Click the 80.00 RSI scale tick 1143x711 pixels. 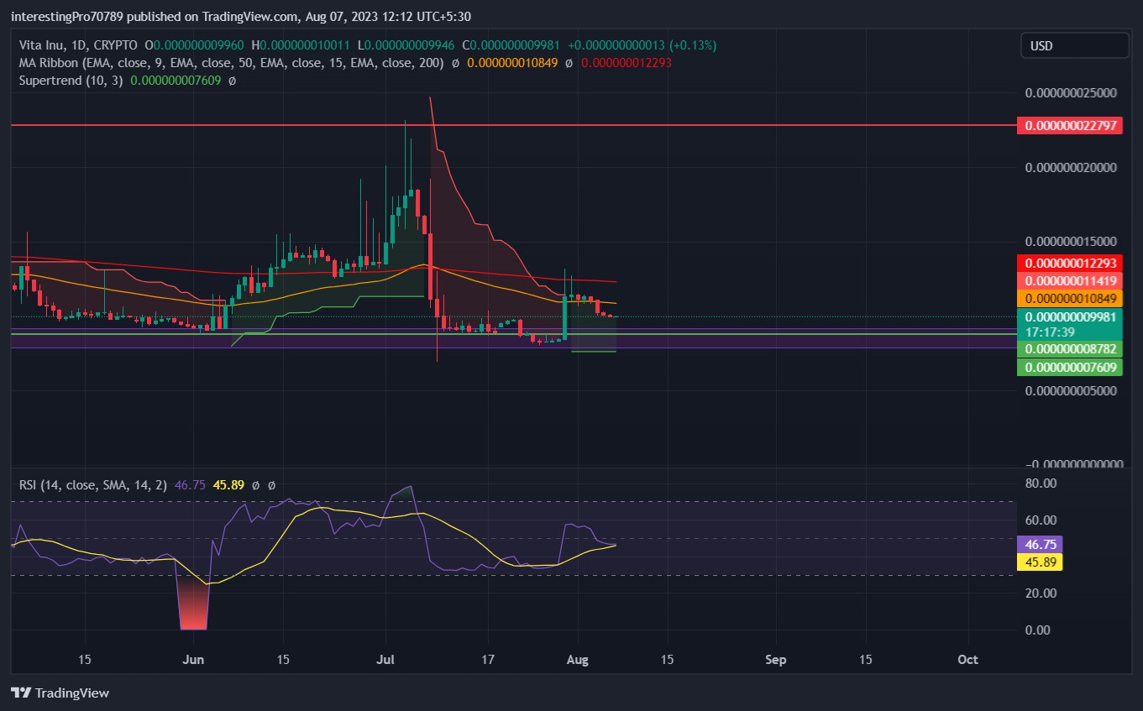pos(1041,483)
